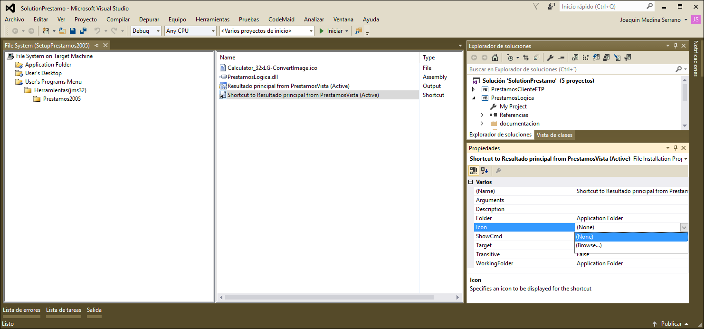Screen dimensions: 704x329
Task: Click the Joaquin Medina Serrano account name
Action: click(650, 19)
